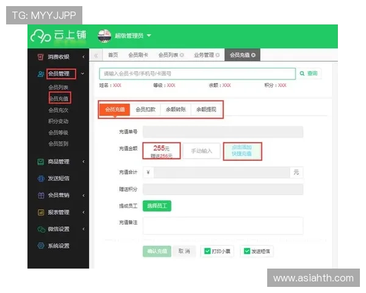The height and width of the screenshot is (293, 366).
Task: Click the tab-bar scroll-left double arrow
Action: point(96,56)
